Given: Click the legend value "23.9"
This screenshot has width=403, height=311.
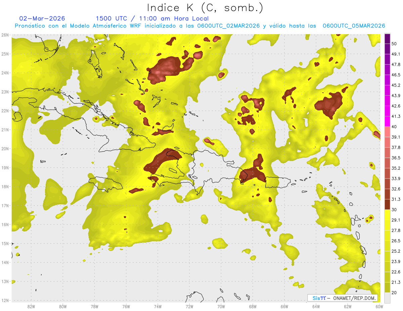Looking at the screenshot, I should tap(396, 261).
